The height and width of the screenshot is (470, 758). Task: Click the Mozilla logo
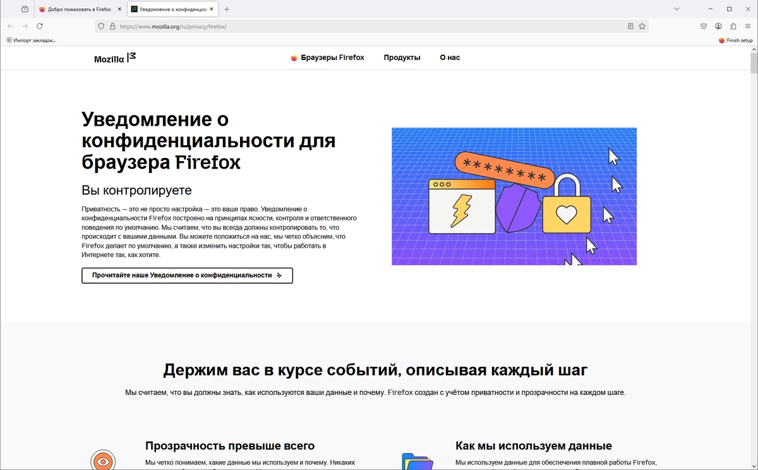point(115,57)
